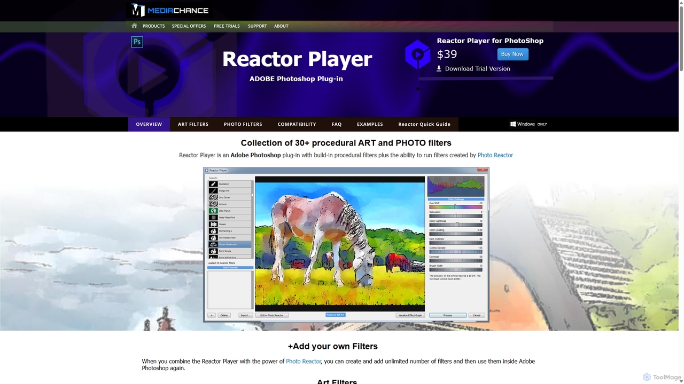Select the Oil Painting 1 filter icon
Viewport: 684px width, 384px height.
[x=213, y=231]
